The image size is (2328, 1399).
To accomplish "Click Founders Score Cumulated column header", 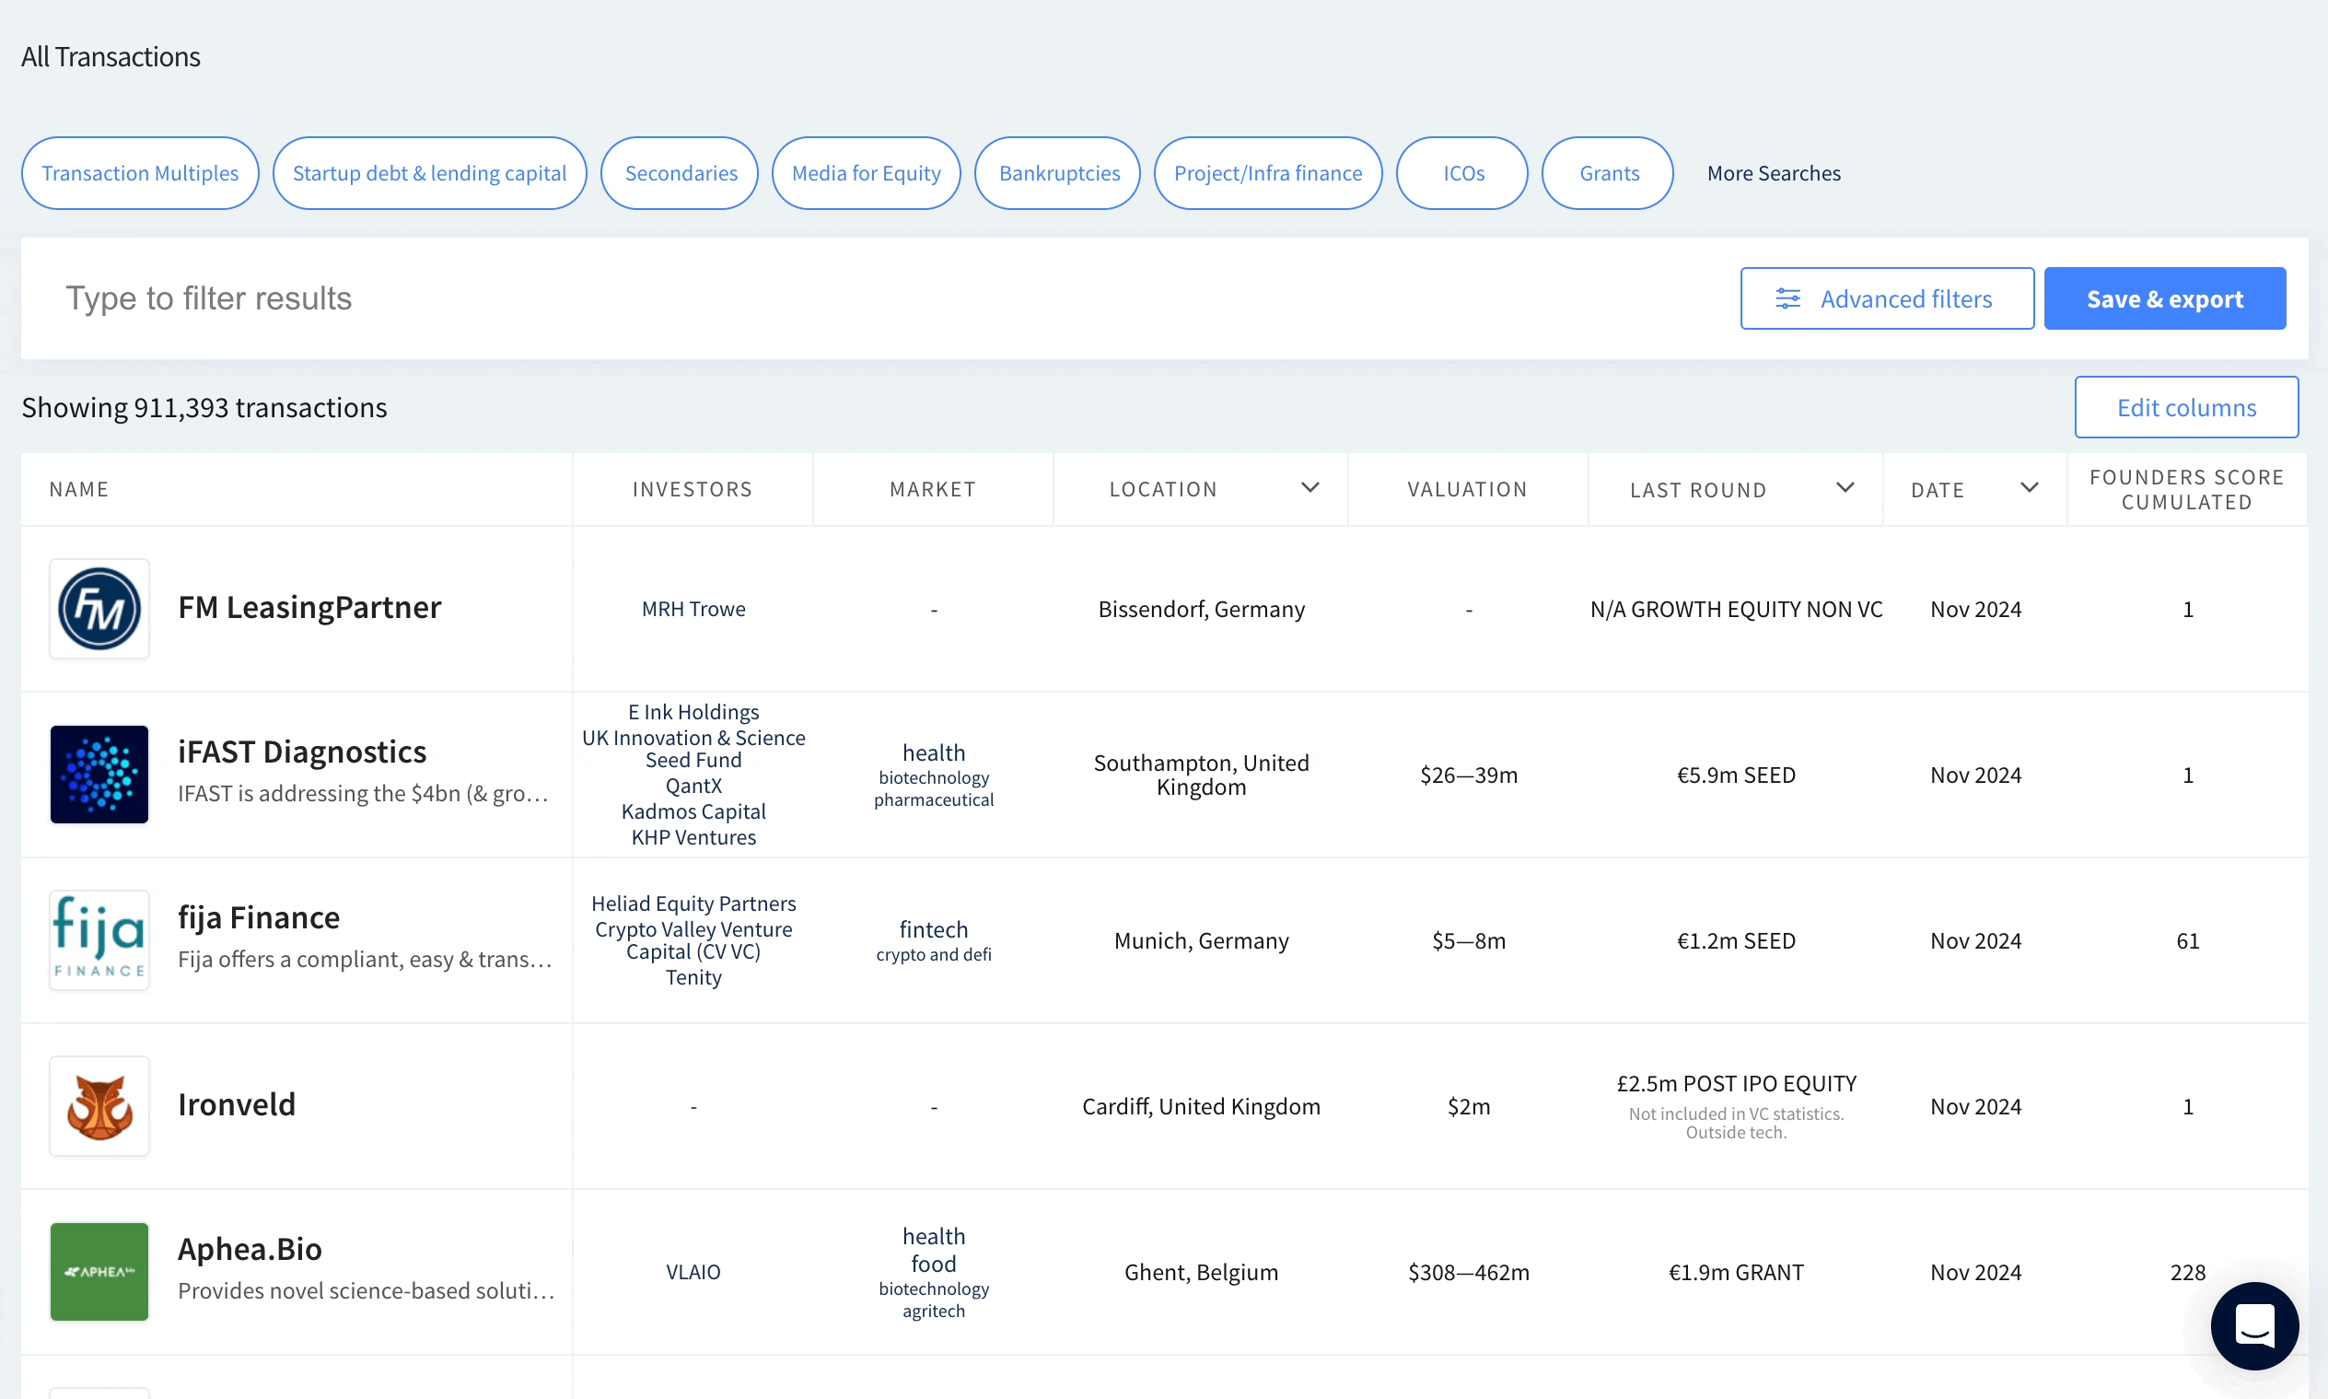I will [2186, 489].
